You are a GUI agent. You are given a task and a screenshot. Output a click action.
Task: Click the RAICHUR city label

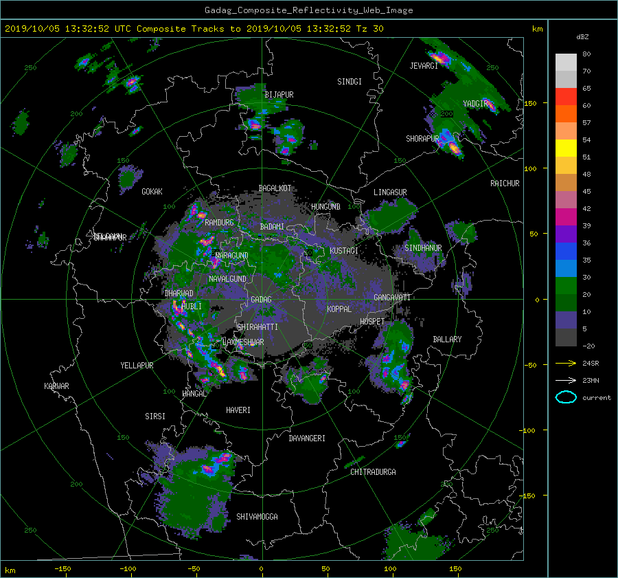505,184
